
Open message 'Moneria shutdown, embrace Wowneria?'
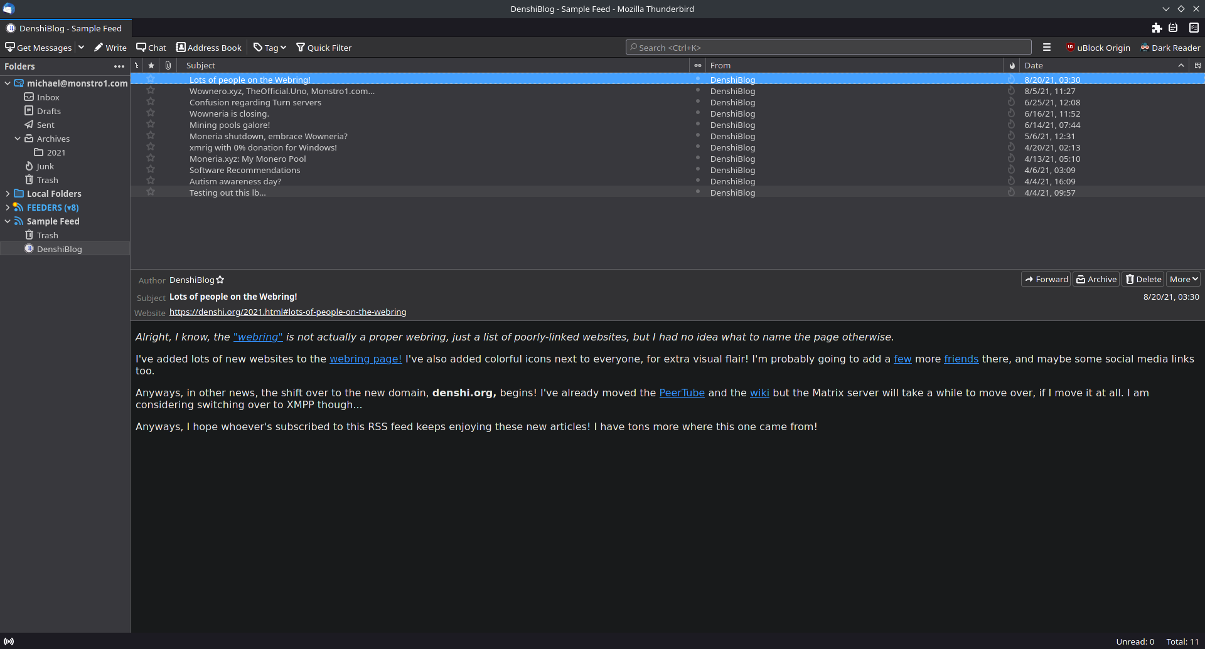pyautogui.click(x=268, y=136)
